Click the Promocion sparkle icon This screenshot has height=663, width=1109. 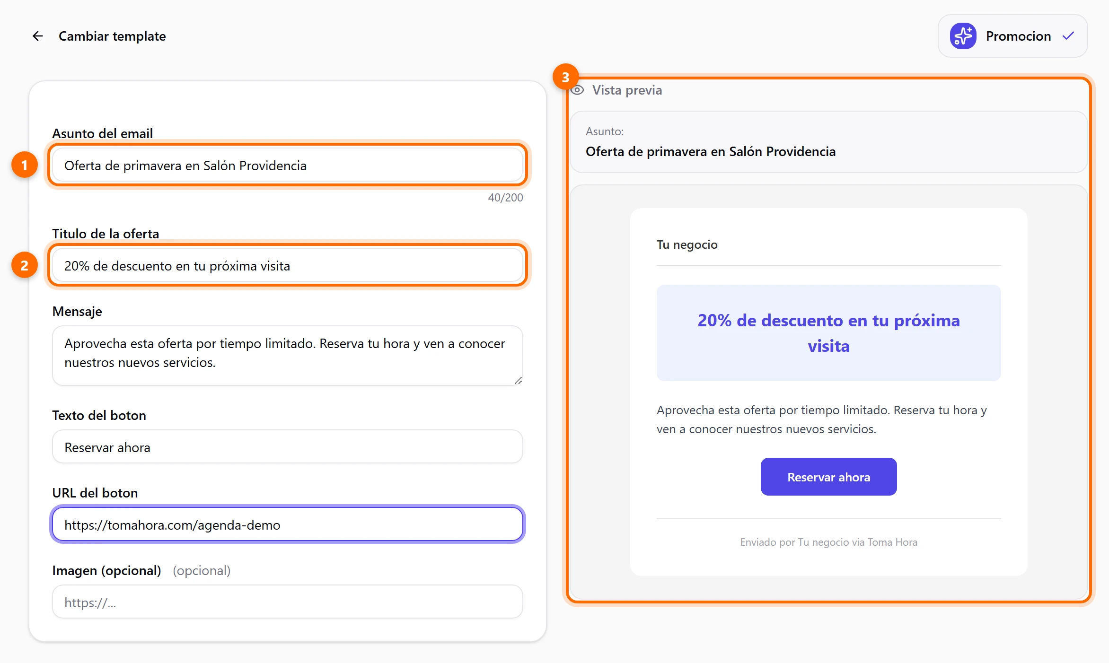963,36
